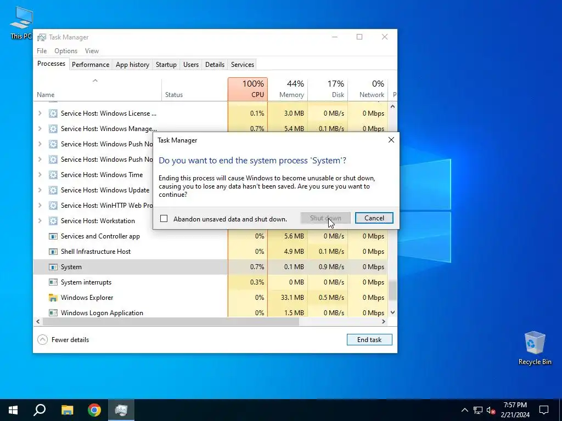562x421 pixels.
Task: Open the notification center icon
Action: (x=544, y=410)
